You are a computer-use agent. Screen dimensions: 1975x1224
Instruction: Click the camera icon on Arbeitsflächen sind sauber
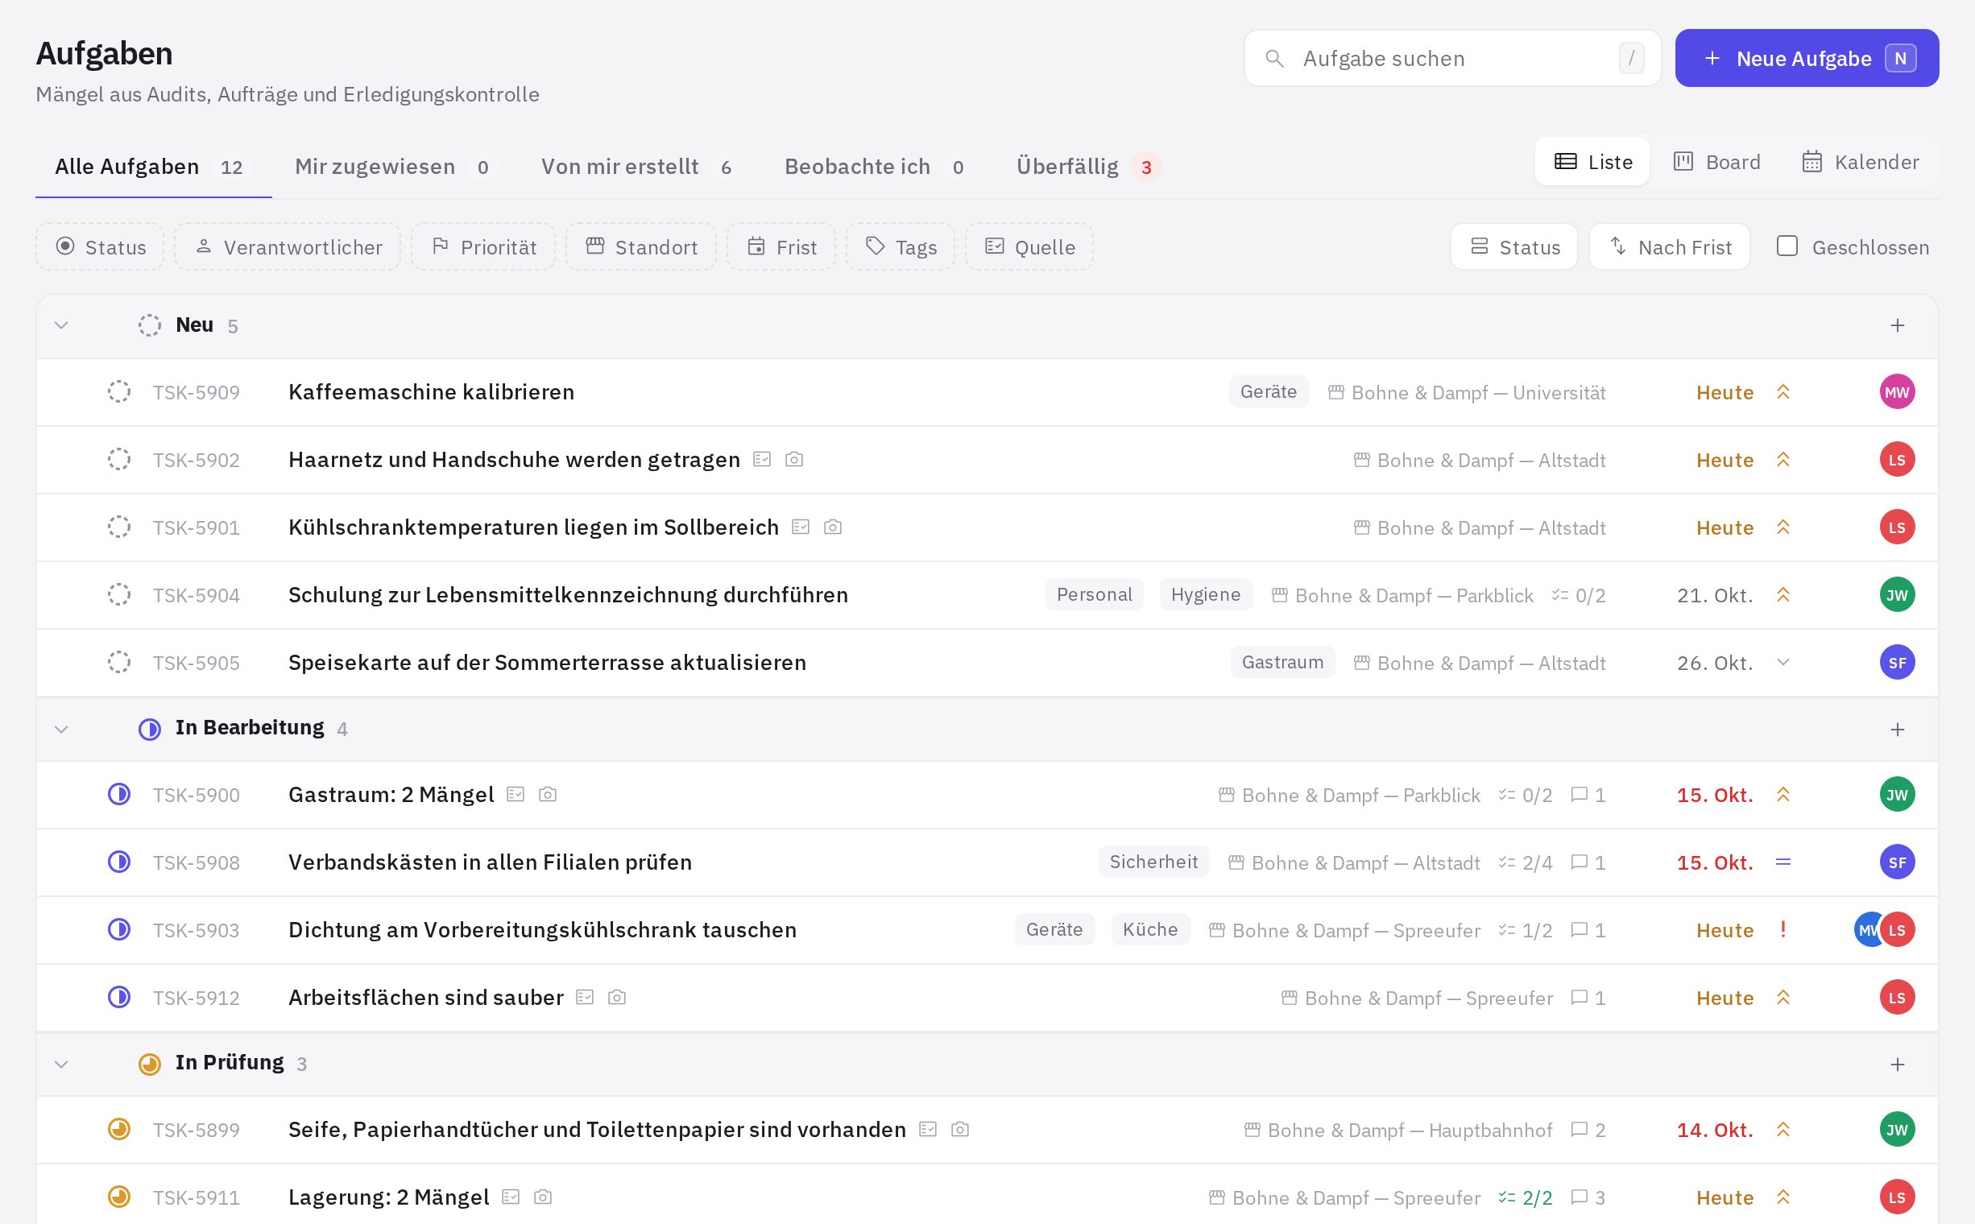617,998
